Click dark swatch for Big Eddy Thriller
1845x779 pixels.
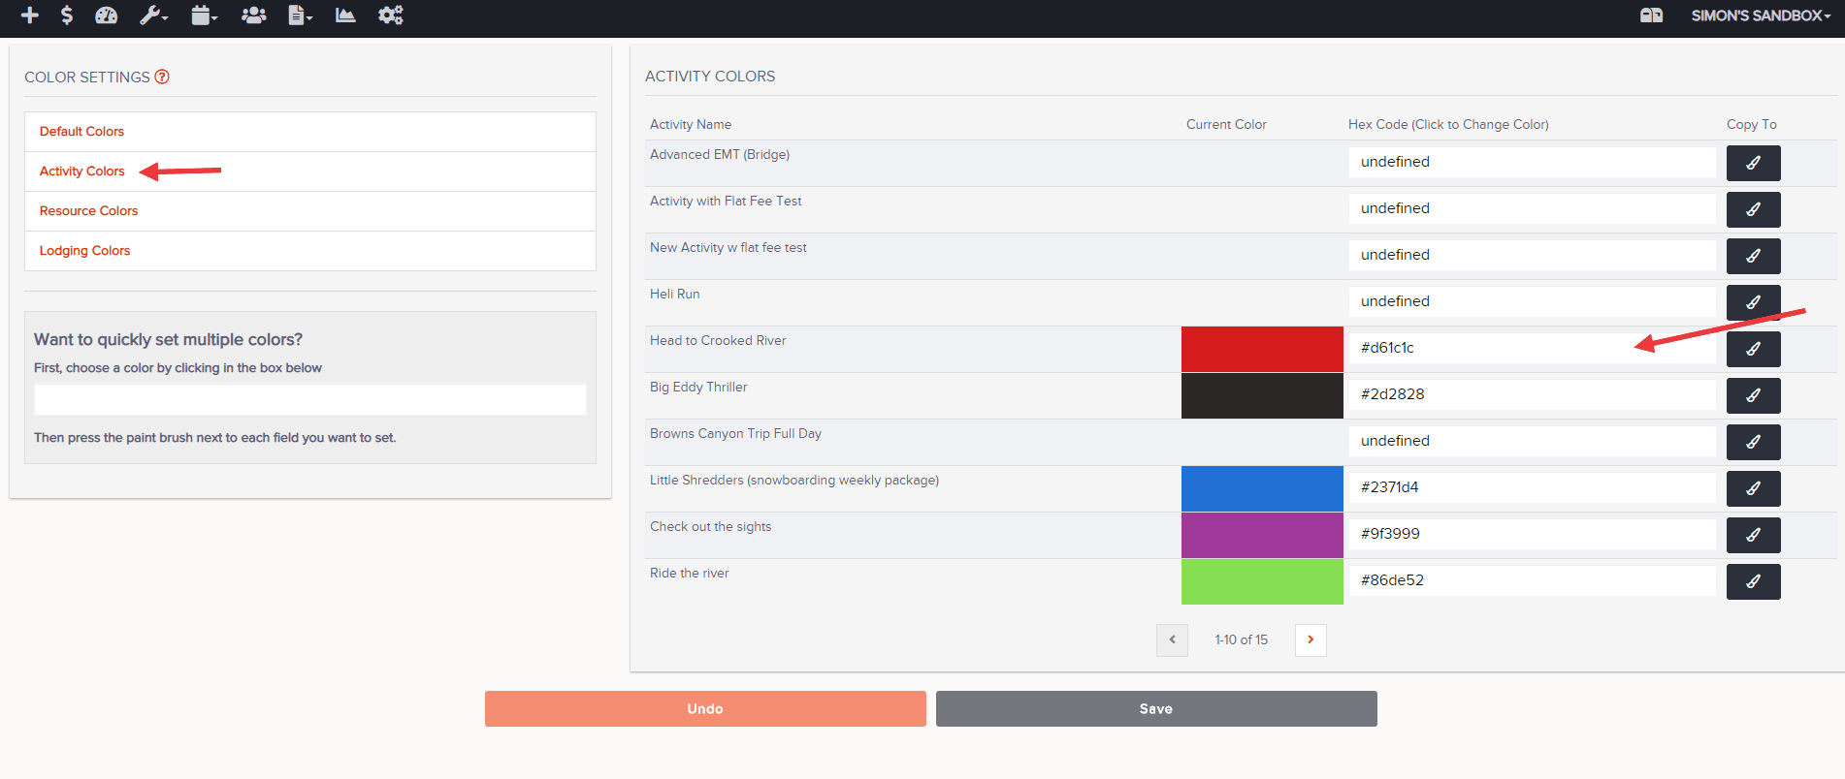click(1262, 395)
